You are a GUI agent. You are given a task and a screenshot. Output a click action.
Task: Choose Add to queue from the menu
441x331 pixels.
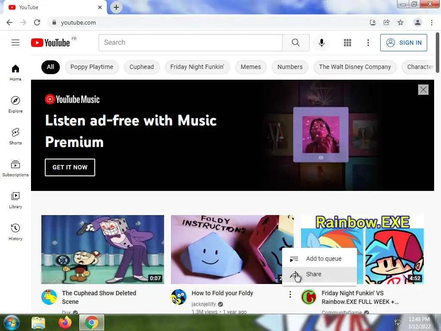[320, 259]
